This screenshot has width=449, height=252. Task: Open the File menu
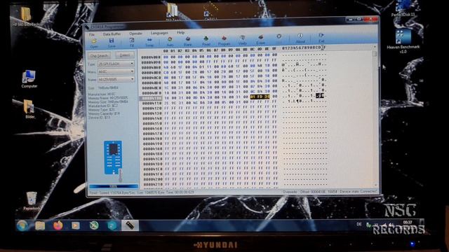(x=92, y=34)
